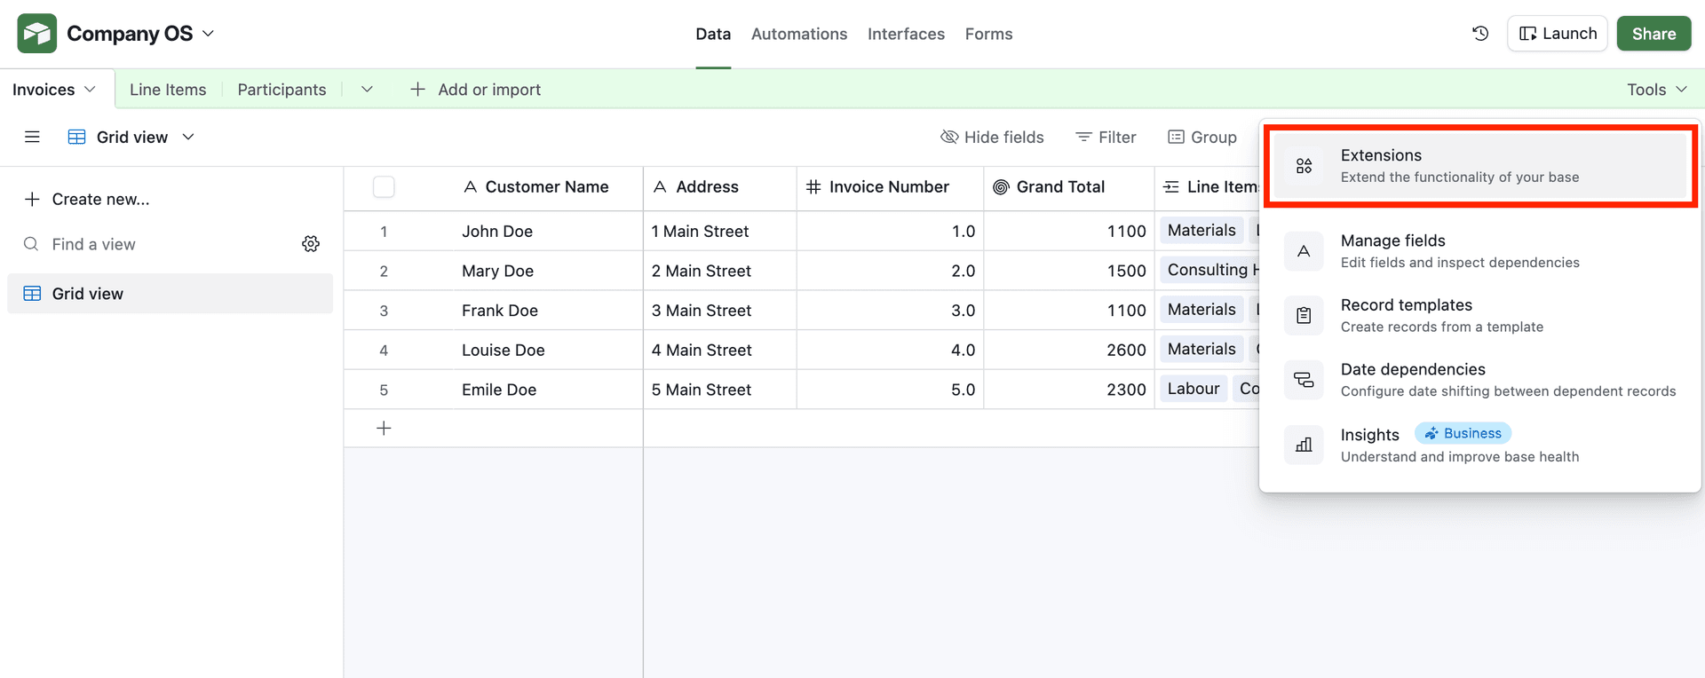
Task: Open the Invoices table dropdown chevron
Action: [x=90, y=90]
